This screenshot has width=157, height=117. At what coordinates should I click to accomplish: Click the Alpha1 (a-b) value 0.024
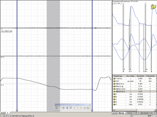point(140,89)
